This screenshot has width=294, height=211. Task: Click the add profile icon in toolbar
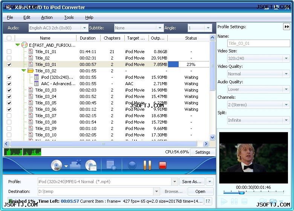111,165
